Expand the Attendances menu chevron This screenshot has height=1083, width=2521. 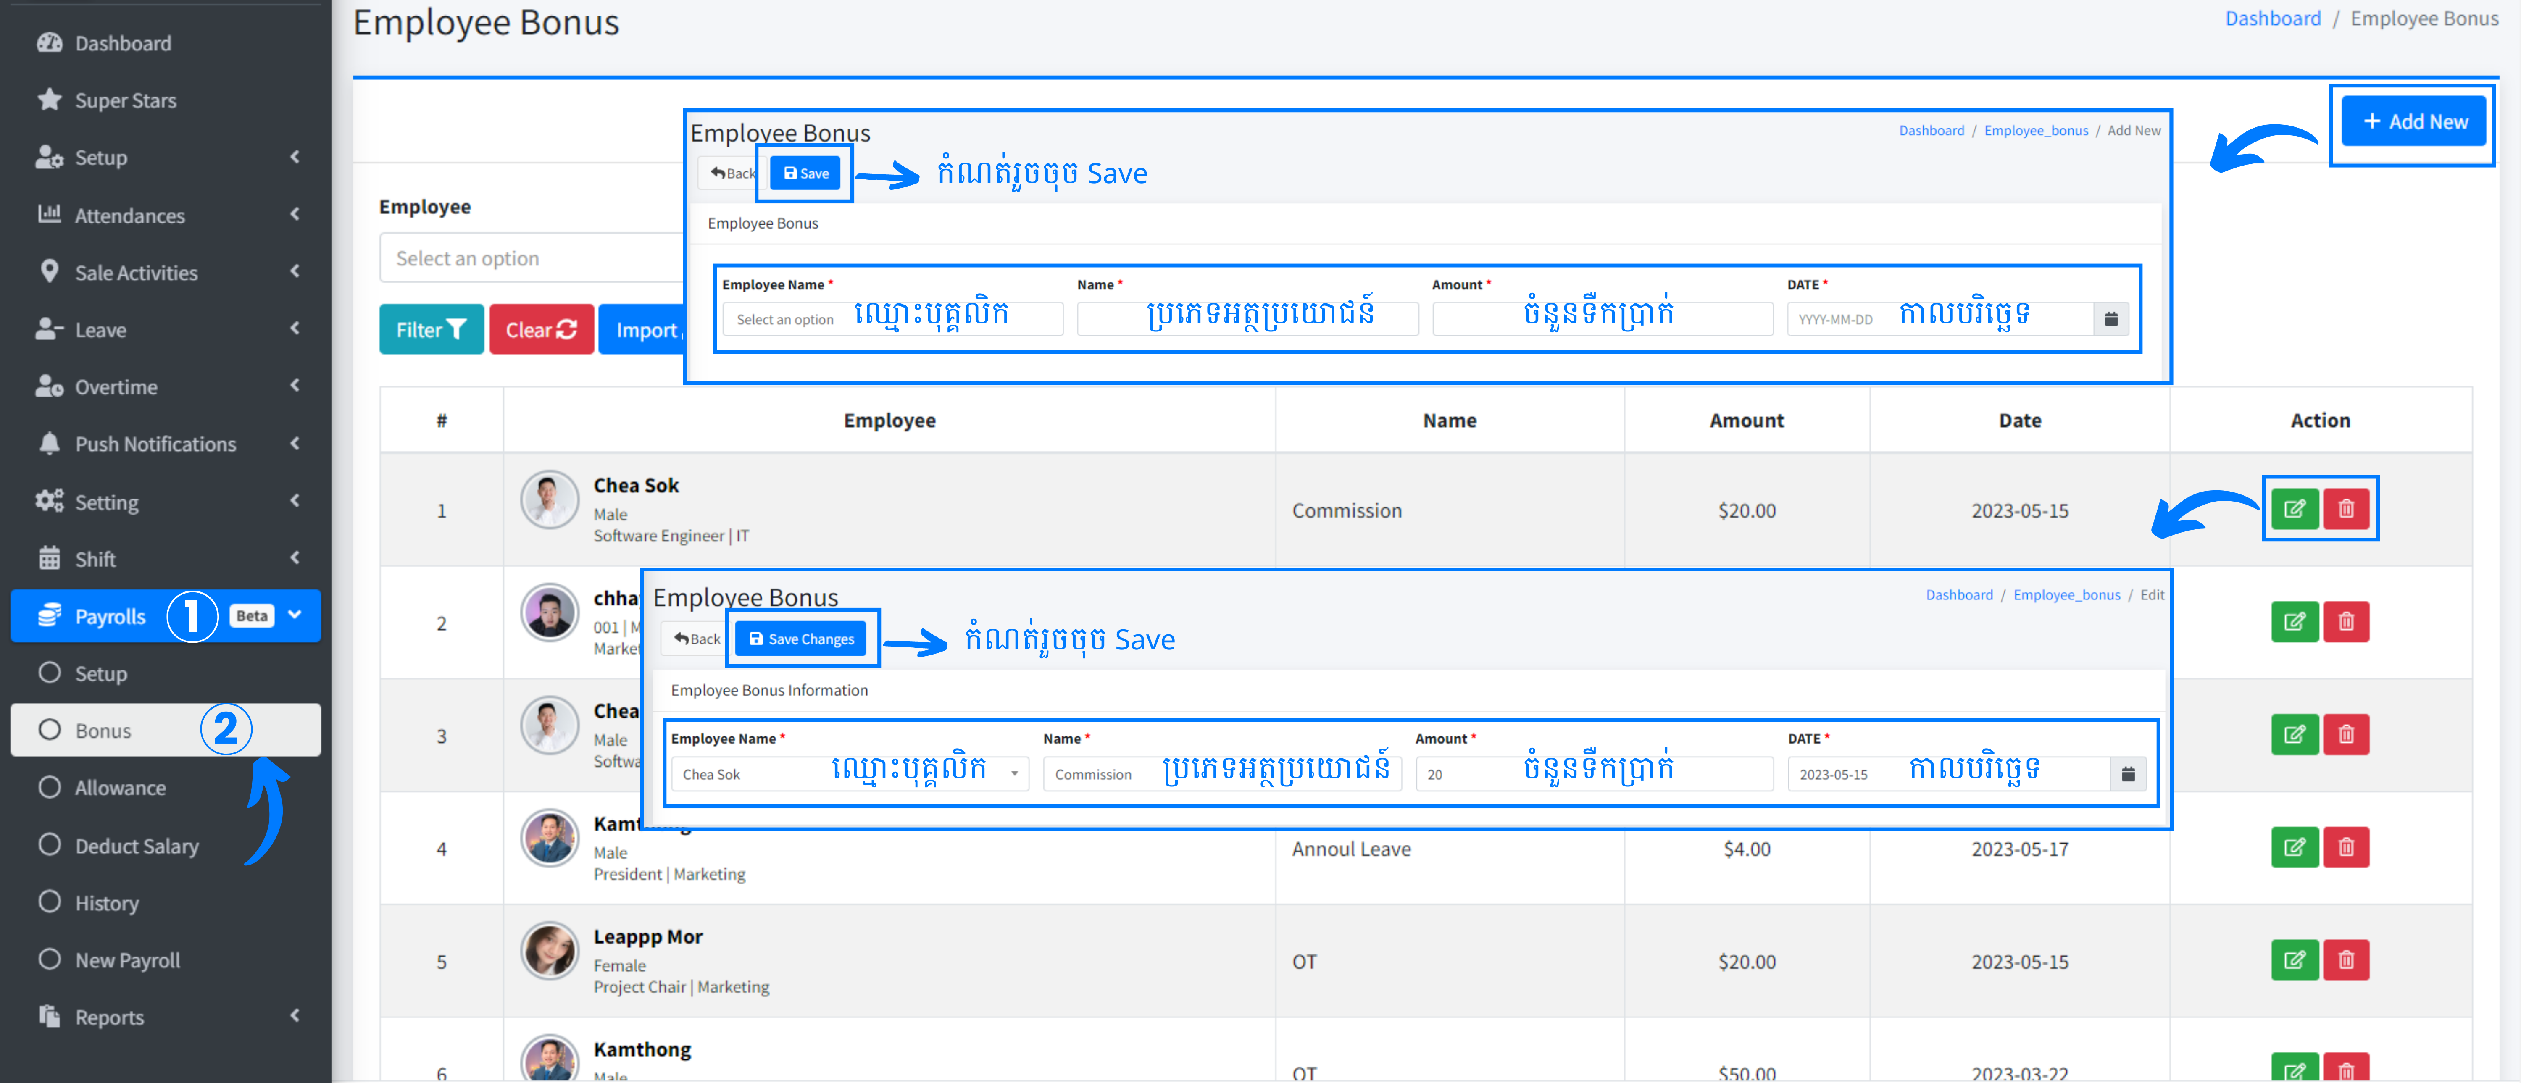coord(295,213)
